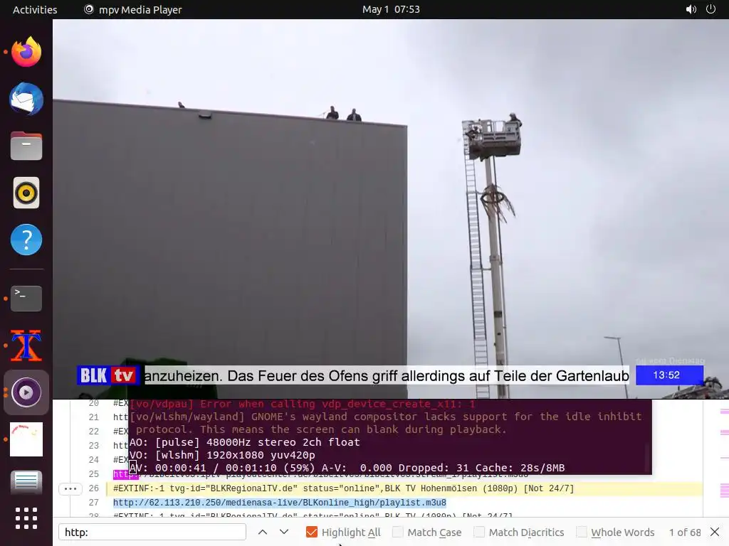Enable the Whole Words checkbox

[x=582, y=532]
